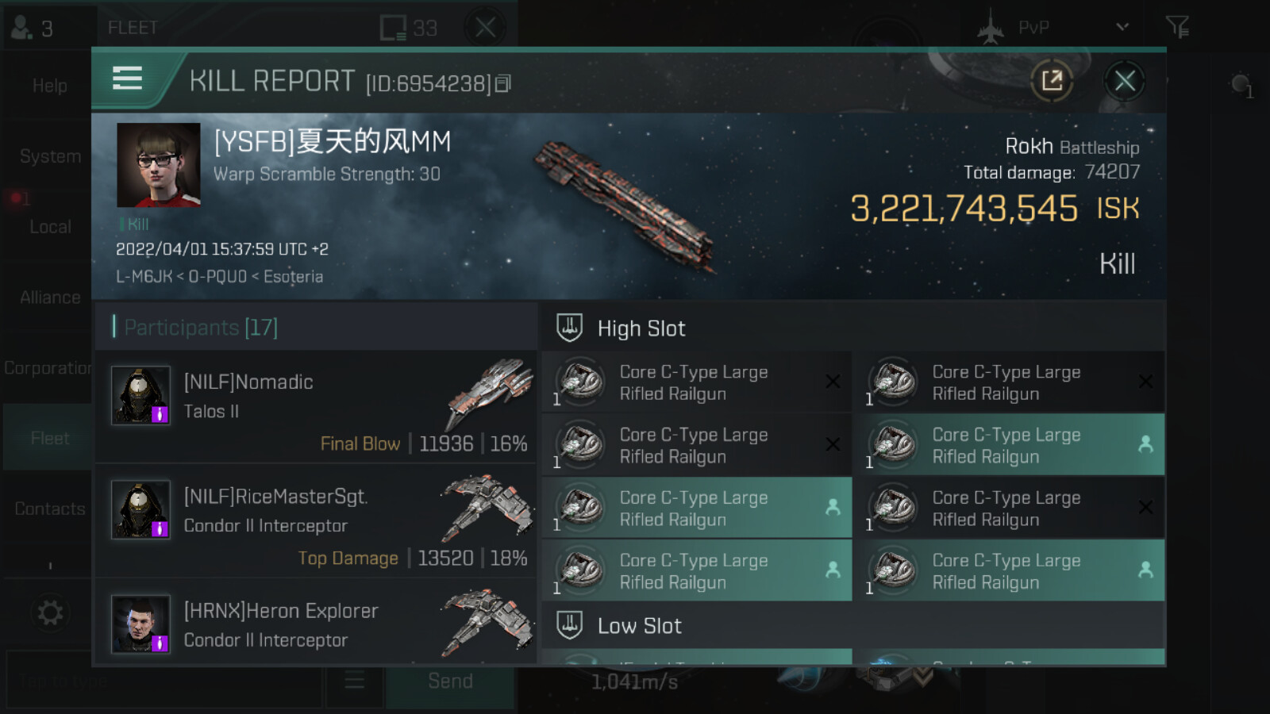
Task: Click the fleet member count icon
Action: (x=21, y=28)
